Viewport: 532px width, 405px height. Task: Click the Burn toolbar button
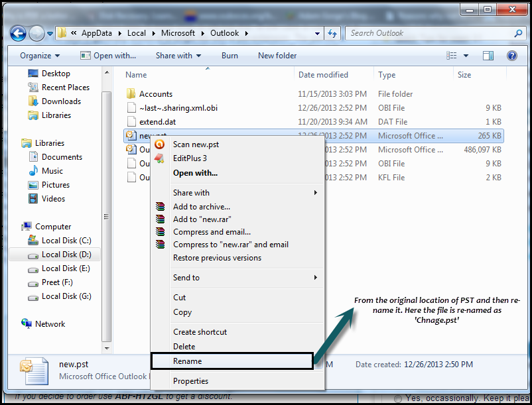coord(230,55)
